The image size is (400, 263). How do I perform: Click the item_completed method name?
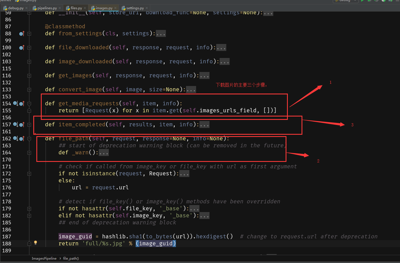(x=82, y=125)
